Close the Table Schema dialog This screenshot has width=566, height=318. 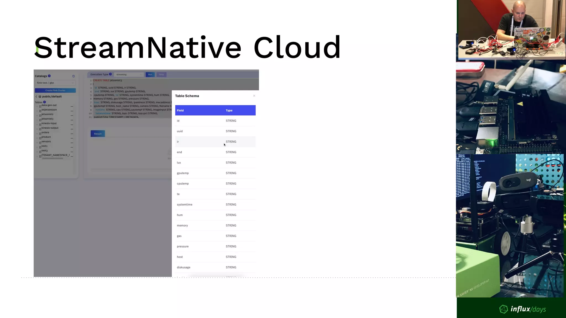pos(254,96)
